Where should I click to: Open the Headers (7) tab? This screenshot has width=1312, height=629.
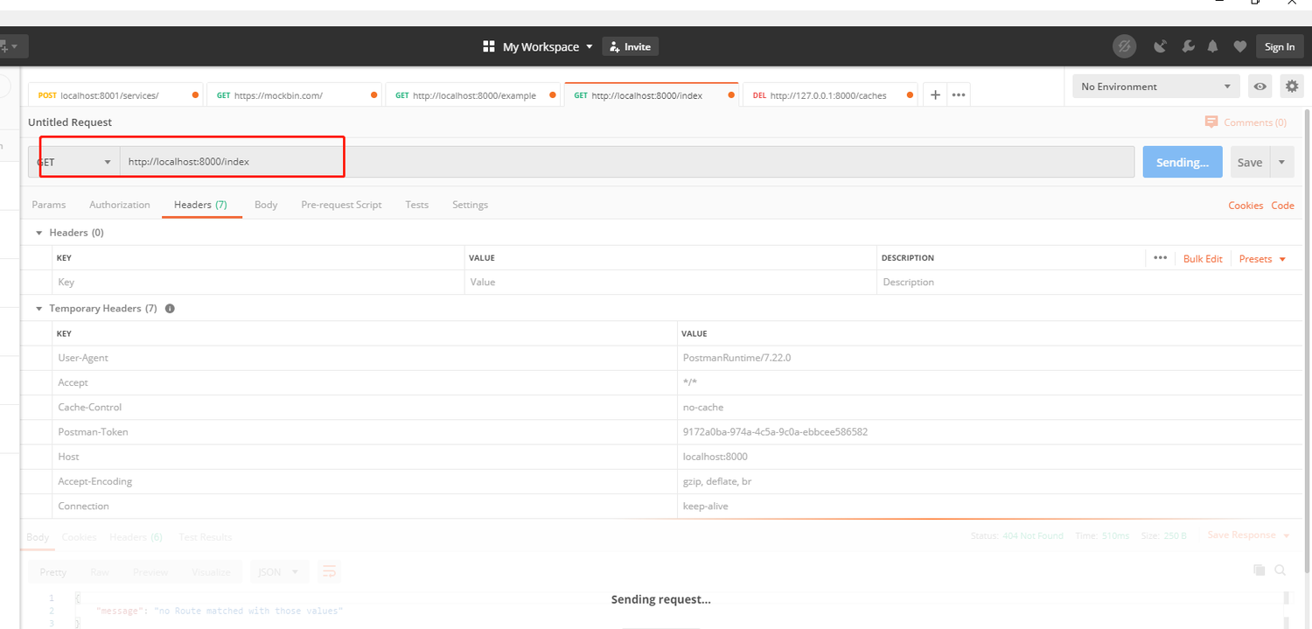tap(200, 205)
